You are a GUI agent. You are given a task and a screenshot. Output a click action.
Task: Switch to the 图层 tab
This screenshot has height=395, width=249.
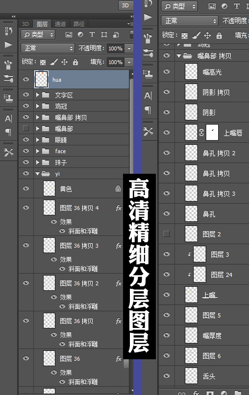(x=42, y=24)
